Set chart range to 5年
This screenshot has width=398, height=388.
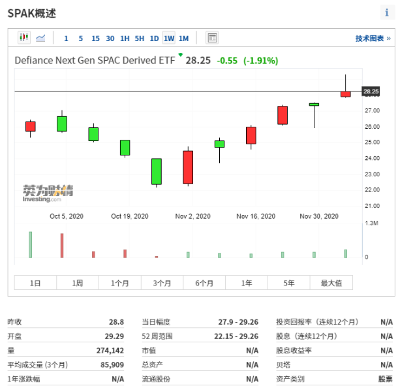click(288, 283)
